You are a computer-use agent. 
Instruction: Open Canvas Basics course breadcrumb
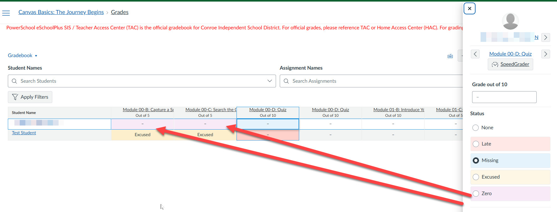point(61,12)
